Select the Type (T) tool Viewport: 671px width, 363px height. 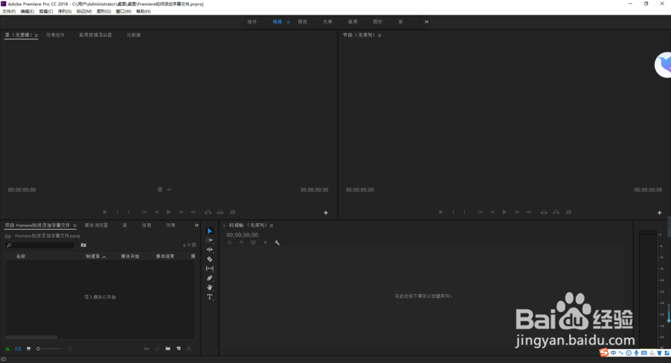click(x=209, y=297)
